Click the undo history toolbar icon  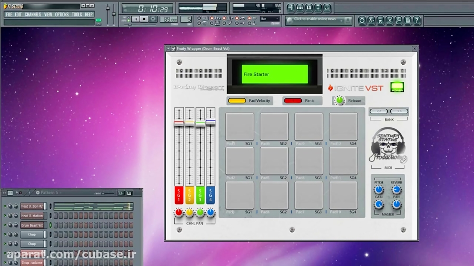[x=362, y=20]
